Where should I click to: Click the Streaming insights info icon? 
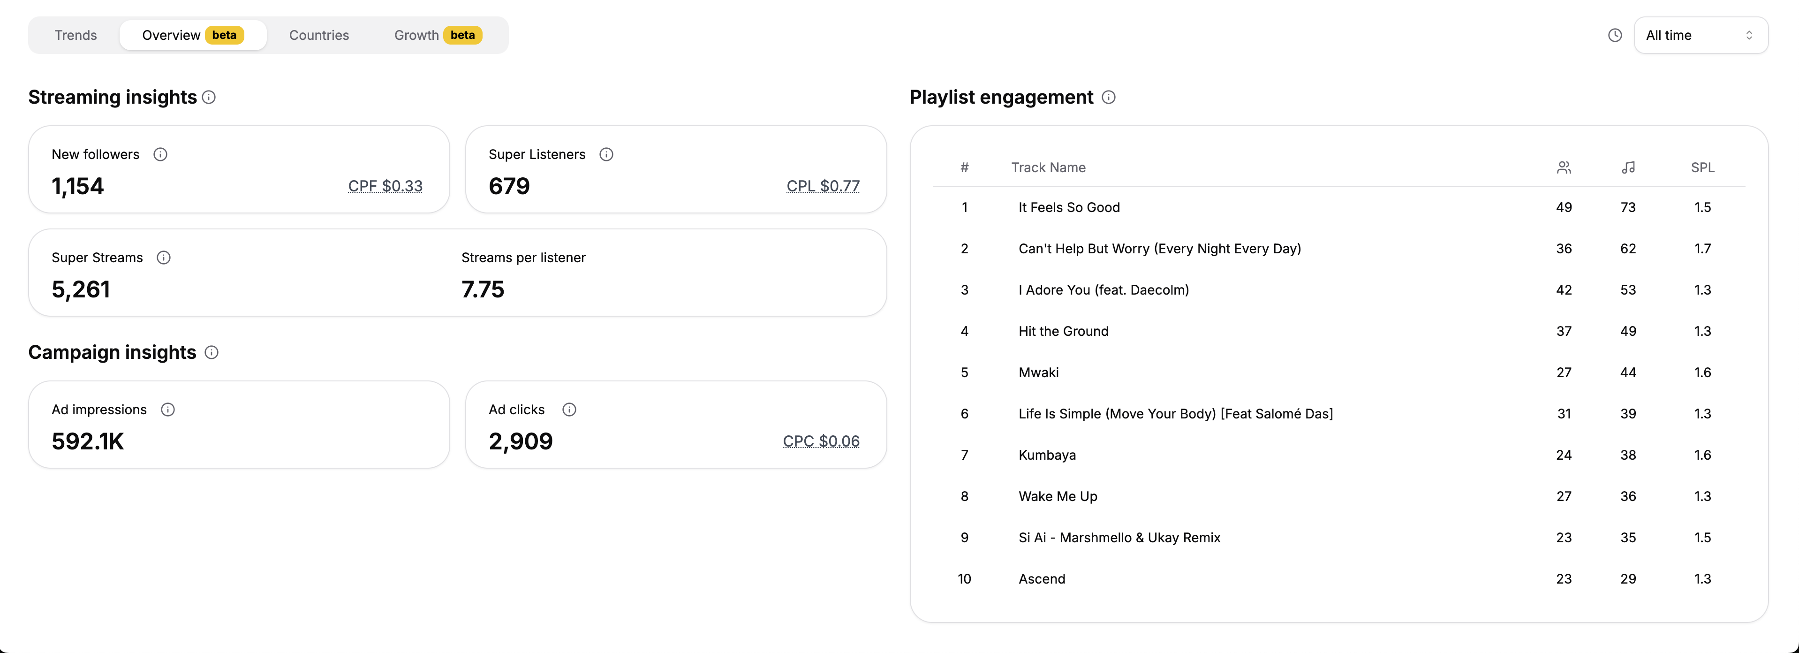click(x=209, y=98)
